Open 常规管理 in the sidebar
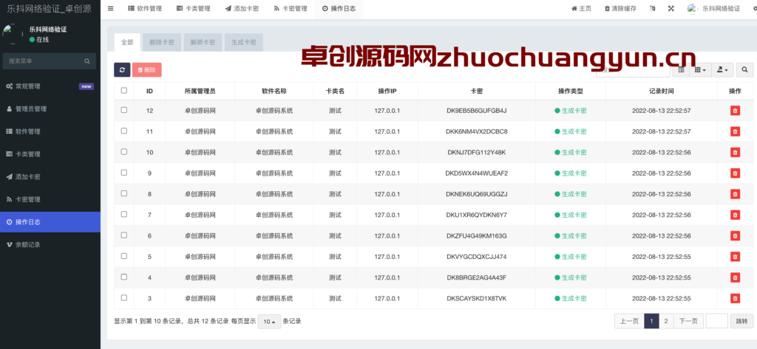 [x=50, y=86]
